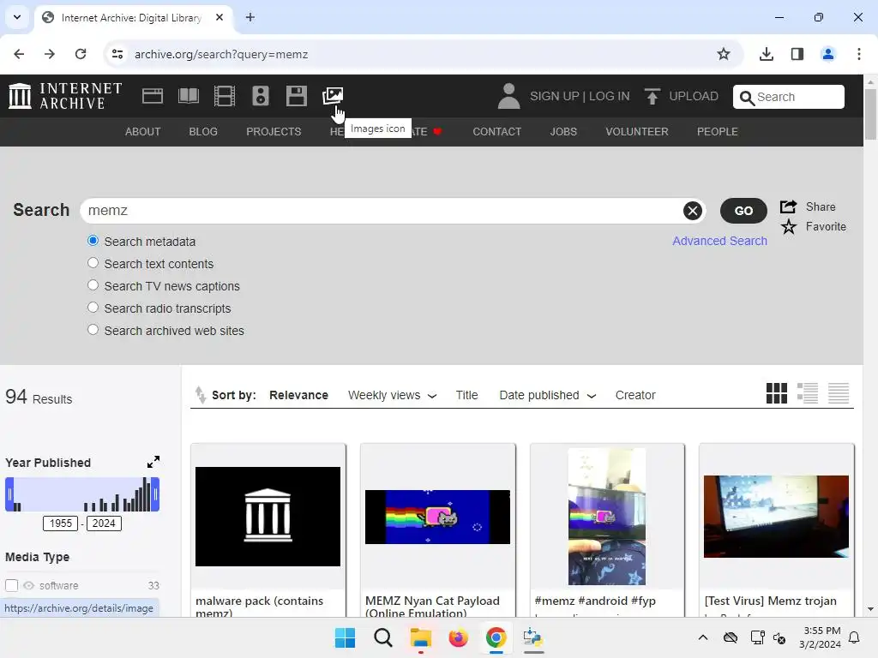Open Firefox from the taskbar
Viewport: 878px width, 658px height.
tap(458, 637)
